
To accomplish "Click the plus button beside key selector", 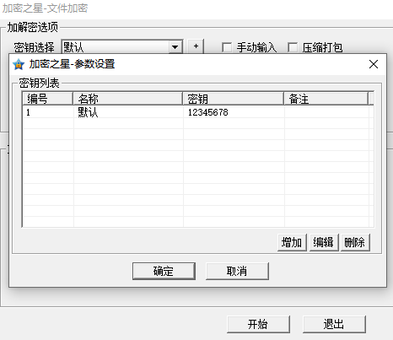I will tap(196, 46).
